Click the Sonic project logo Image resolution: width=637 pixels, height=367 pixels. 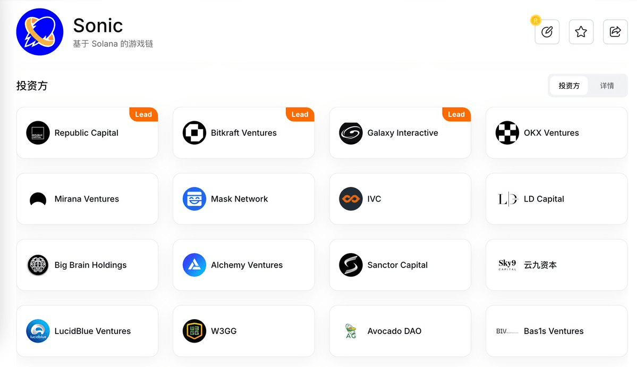pyautogui.click(x=40, y=32)
